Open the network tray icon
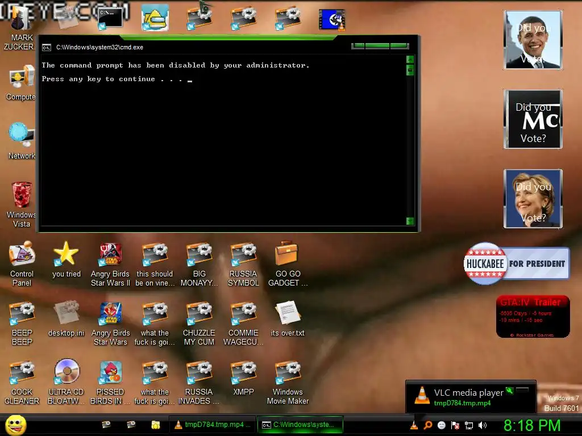Image resolution: width=582 pixels, height=436 pixels. pyautogui.click(x=469, y=425)
